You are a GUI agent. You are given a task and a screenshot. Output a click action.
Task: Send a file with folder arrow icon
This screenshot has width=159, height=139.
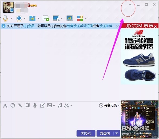[x=32, y=18]
